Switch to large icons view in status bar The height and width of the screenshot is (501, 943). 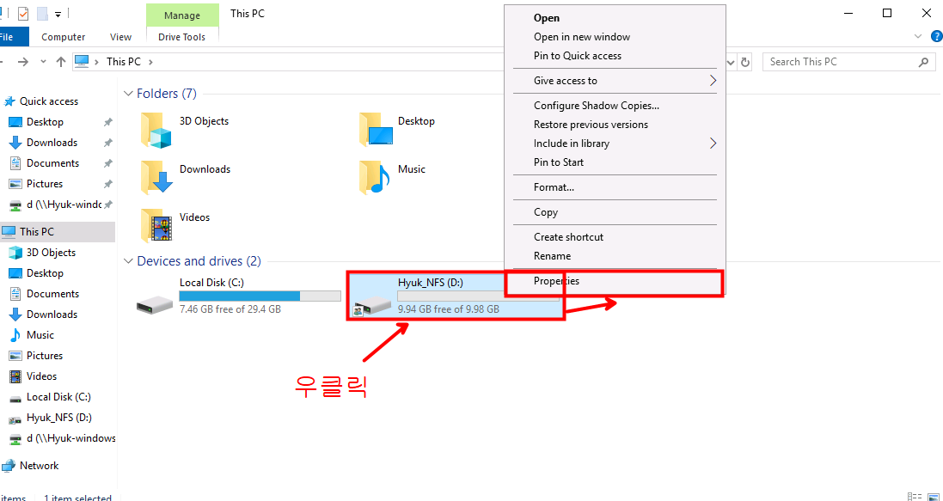(x=934, y=497)
